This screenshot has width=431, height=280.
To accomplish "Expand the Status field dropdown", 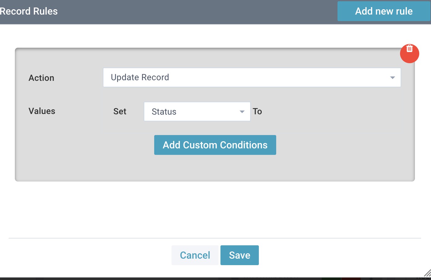I will click(x=242, y=112).
